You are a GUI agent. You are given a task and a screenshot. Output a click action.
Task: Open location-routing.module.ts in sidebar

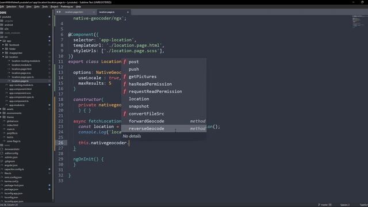(x=26, y=61)
